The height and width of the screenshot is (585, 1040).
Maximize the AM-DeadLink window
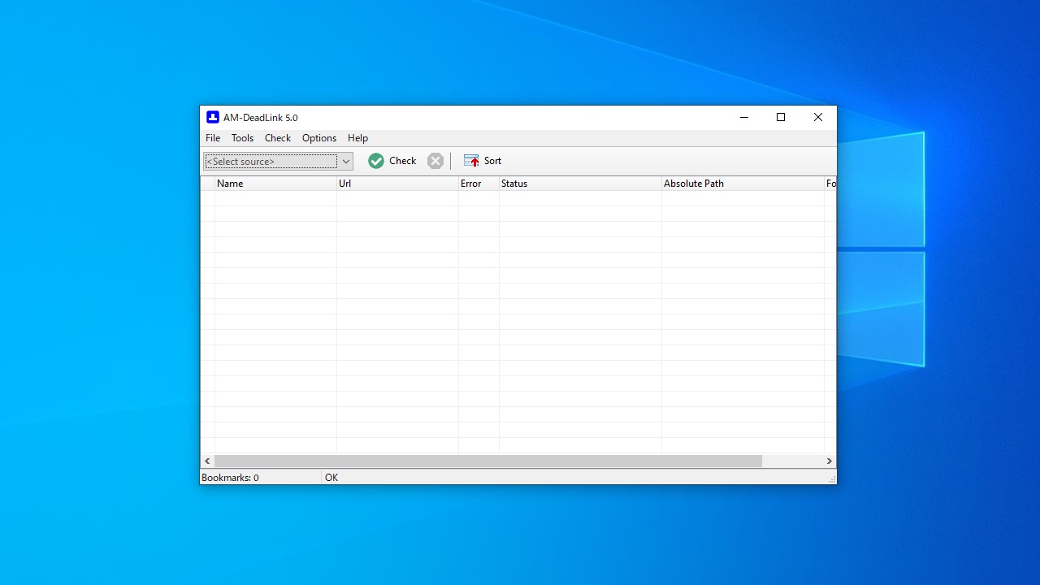pyautogui.click(x=781, y=117)
